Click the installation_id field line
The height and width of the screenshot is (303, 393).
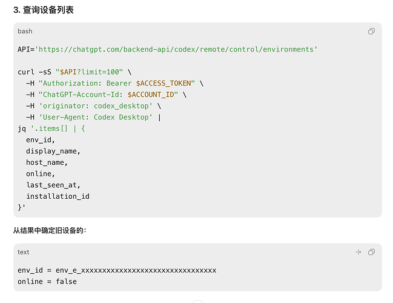coord(58,196)
